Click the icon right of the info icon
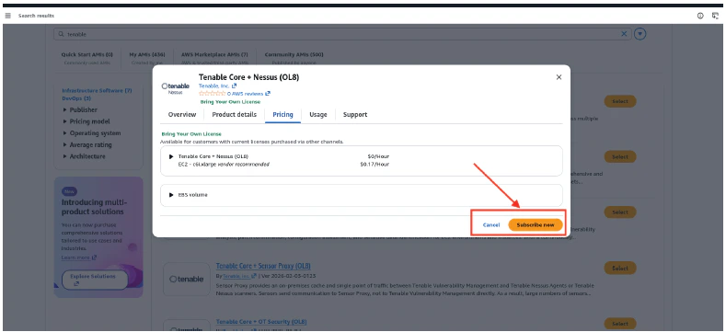 tap(715, 16)
